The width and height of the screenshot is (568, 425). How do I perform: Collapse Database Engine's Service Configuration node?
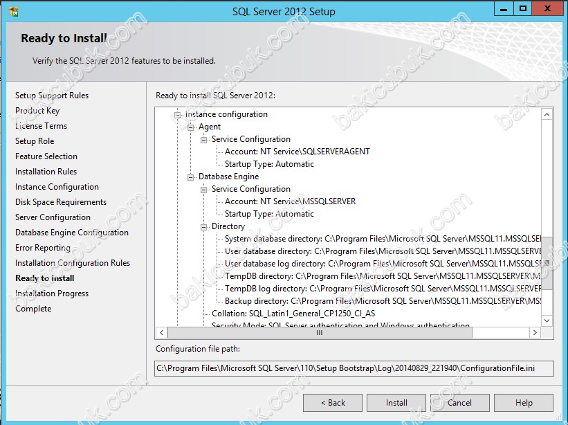pos(204,190)
